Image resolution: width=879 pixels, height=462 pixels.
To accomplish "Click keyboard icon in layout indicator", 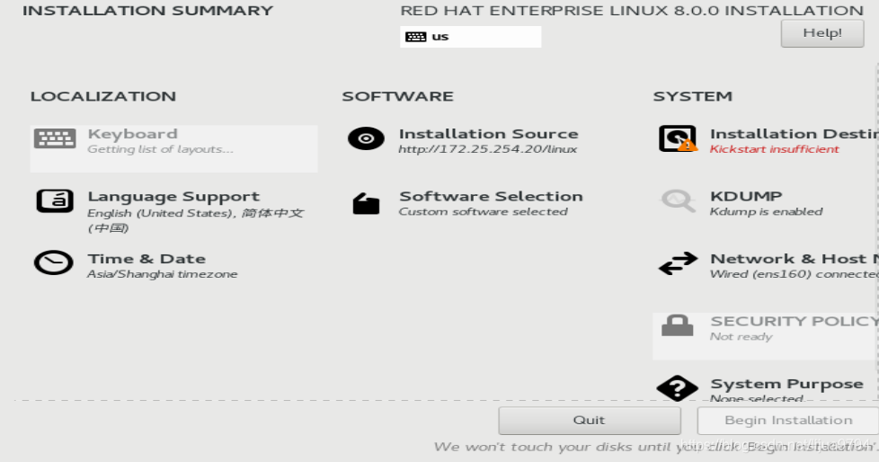I will tap(416, 37).
